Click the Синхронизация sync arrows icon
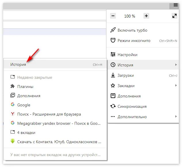 113,106
